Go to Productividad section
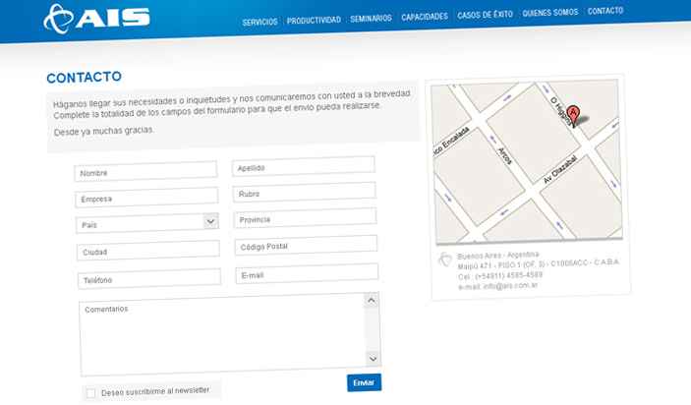Image resolution: width=691 pixels, height=405 pixels. (314, 19)
